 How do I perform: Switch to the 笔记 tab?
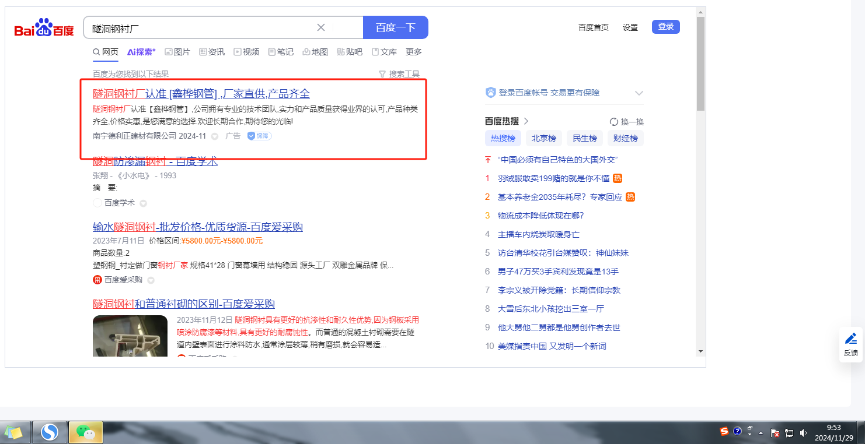pyautogui.click(x=281, y=52)
